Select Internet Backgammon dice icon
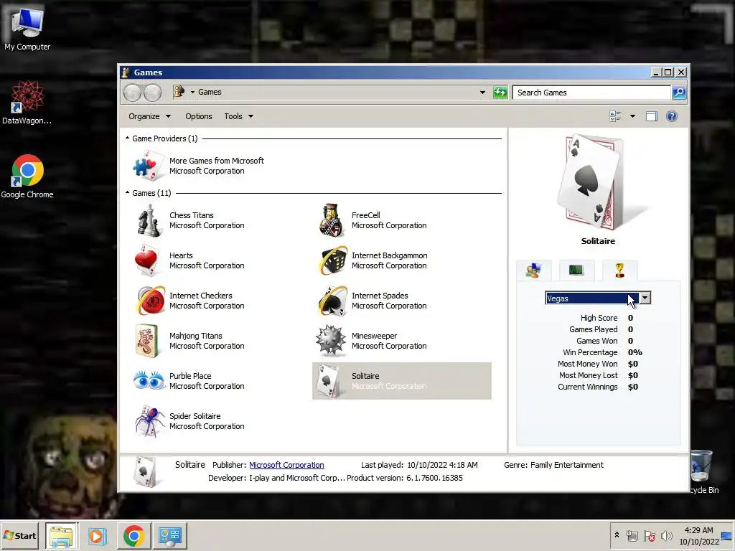The image size is (735, 551). click(x=333, y=260)
